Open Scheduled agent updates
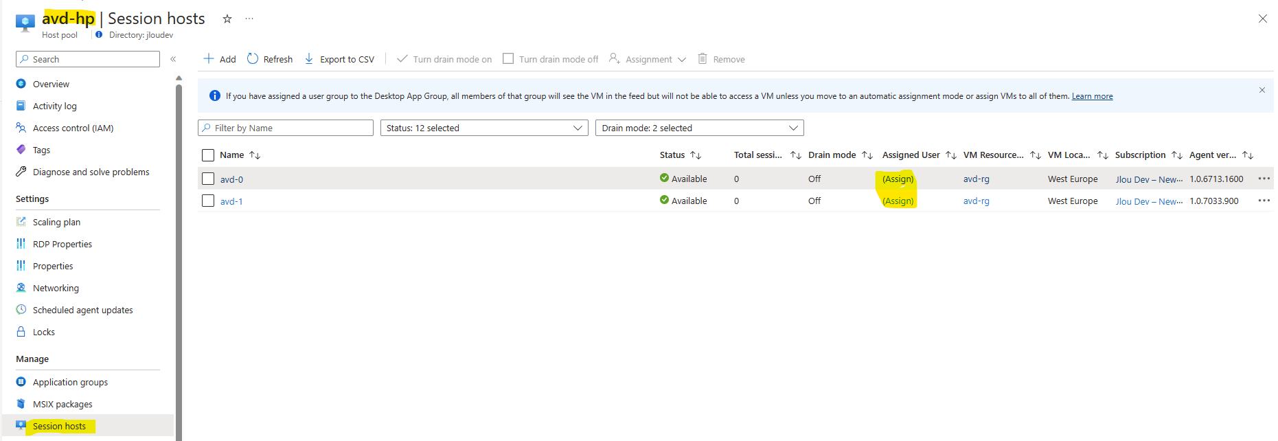Image resolution: width=1278 pixels, height=441 pixels. pyautogui.click(x=82, y=310)
